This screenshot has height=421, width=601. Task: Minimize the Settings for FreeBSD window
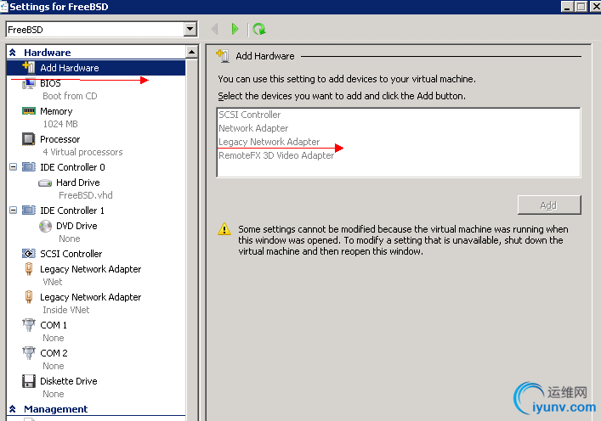(x=567, y=7)
